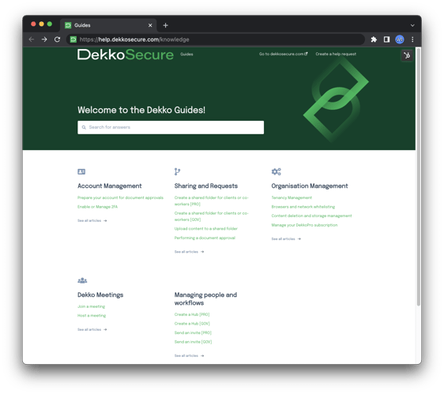Click the site favicon in address bar
Viewport: 444px width, 394px height.
click(73, 39)
